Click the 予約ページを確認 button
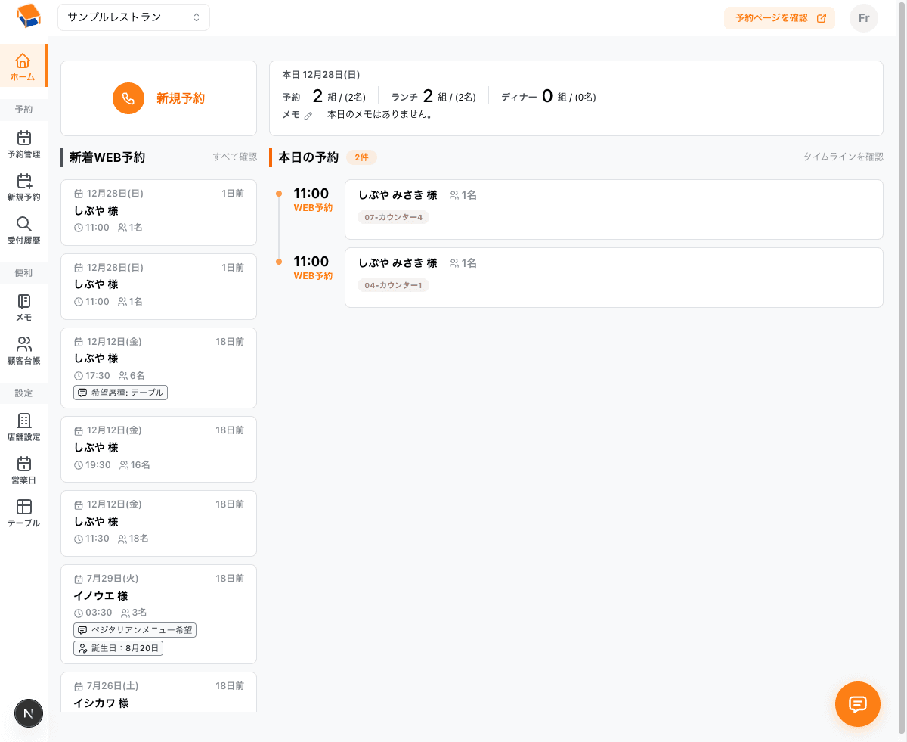This screenshot has height=742, width=907. (779, 17)
